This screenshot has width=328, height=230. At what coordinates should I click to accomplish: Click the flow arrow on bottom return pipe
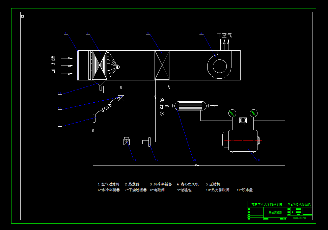pos(197,165)
